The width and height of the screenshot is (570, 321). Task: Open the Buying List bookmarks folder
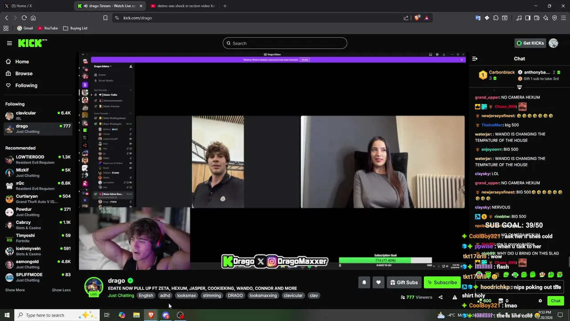click(x=75, y=28)
